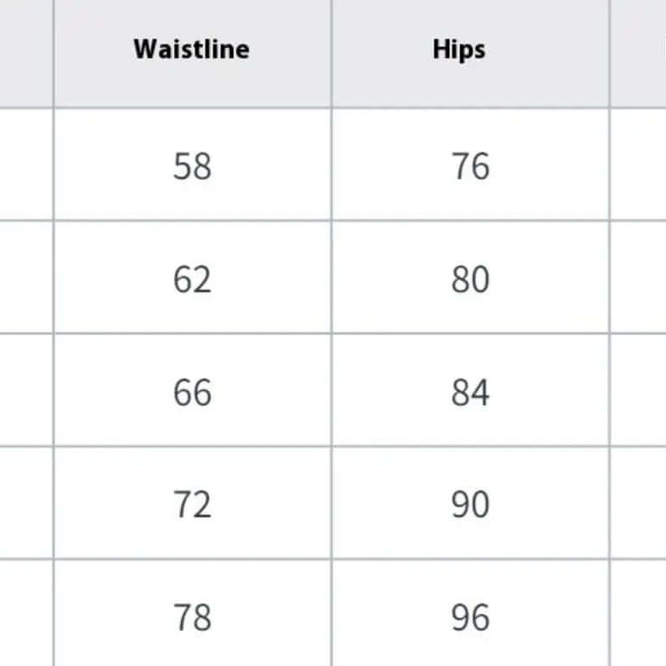Select the waistline cell showing 62
Screen dimensions: 666x666
[x=192, y=278]
